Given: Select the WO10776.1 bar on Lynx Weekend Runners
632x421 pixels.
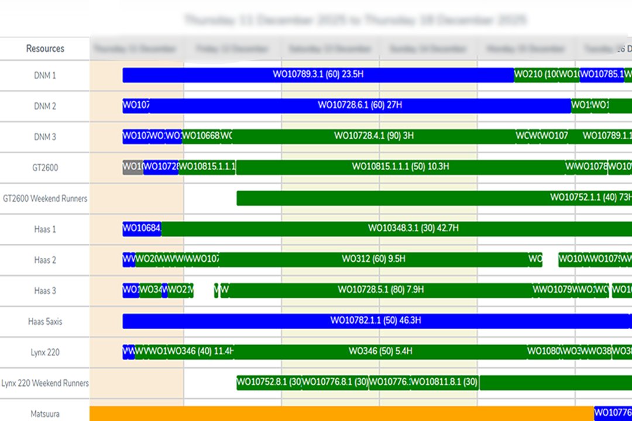Looking at the screenshot, I should tap(389, 382).
